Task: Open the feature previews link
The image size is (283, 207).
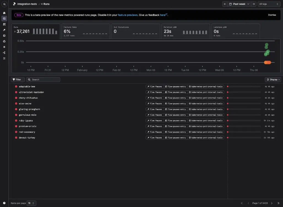Action: pos(128,15)
